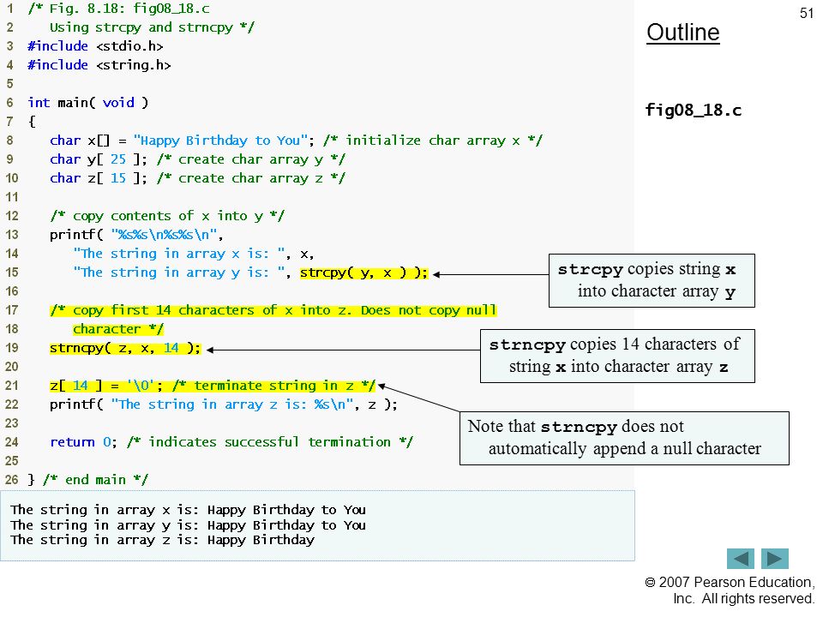Click the 'copy first 14 characters' comment
The width and height of the screenshot is (823, 617).
coord(273,320)
